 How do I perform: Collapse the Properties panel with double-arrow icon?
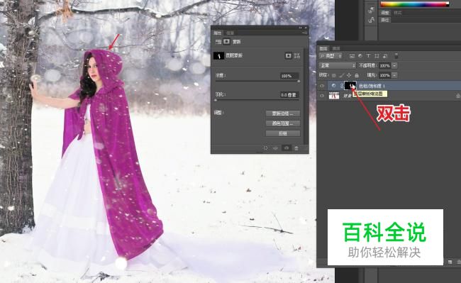tap(301, 28)
